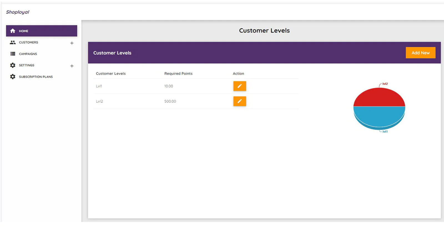
Task: Click the Customer Levels column header
Action: tap(111, 74)
